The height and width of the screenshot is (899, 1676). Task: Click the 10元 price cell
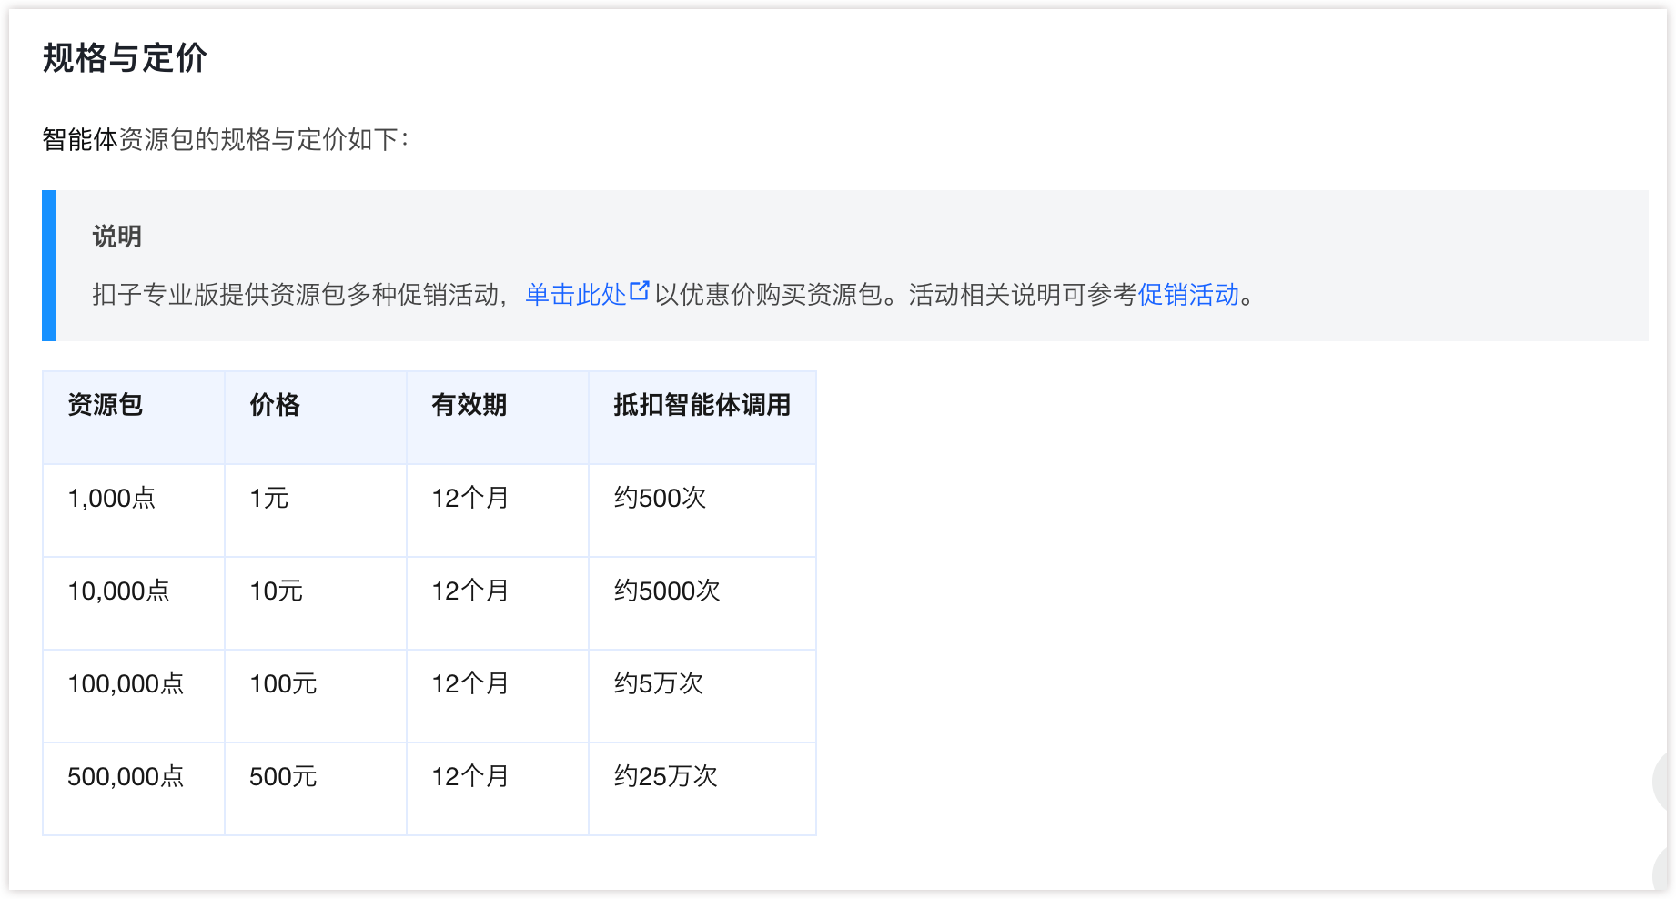coord(277,591)
